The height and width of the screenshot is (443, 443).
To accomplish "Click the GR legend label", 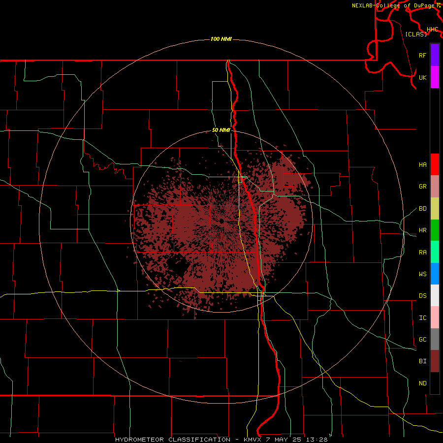I will coord(422,187).
